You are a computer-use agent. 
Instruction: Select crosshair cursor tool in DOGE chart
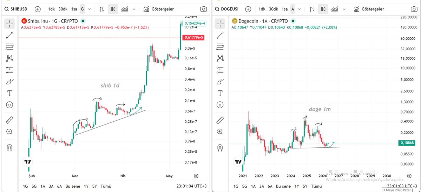click(220, 24)
